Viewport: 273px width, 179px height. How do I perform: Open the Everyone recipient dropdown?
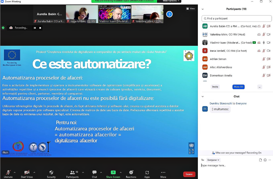[213, 160]
